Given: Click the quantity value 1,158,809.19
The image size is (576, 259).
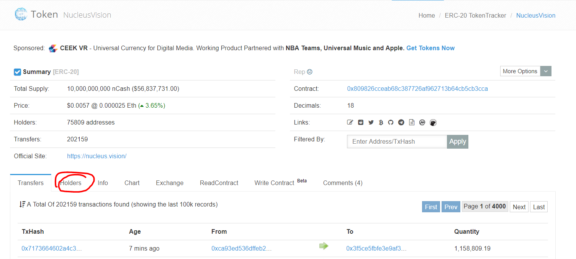Looking at the screenshot, I should click(472, 248).
